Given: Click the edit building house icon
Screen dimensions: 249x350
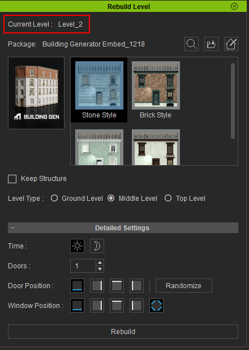Looking at the screenshot, I should point(231,44).
